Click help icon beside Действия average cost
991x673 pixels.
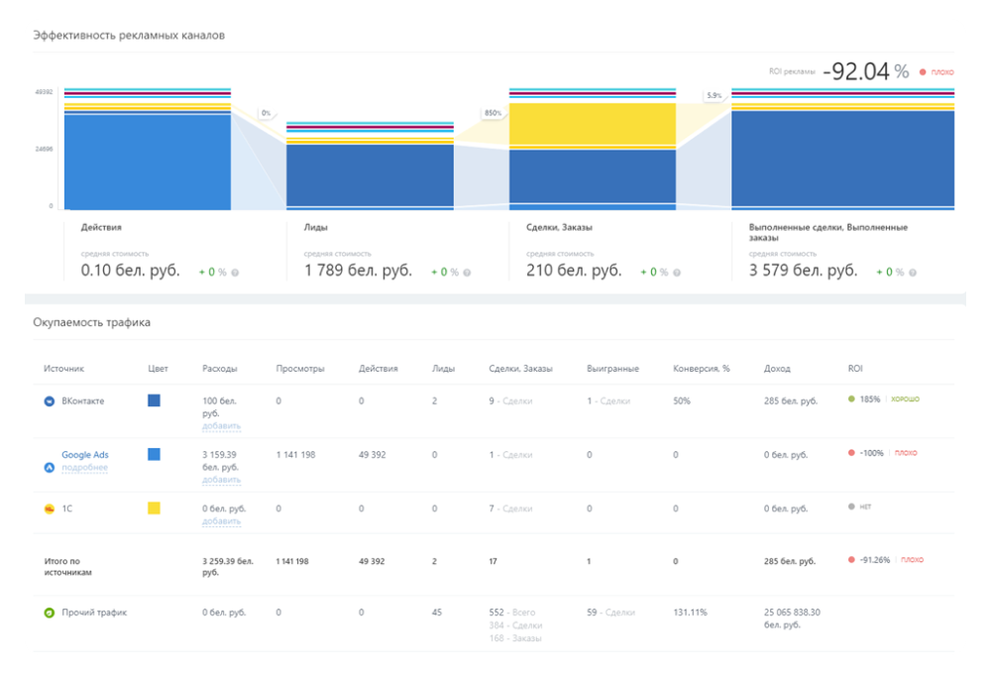[235, 273]
